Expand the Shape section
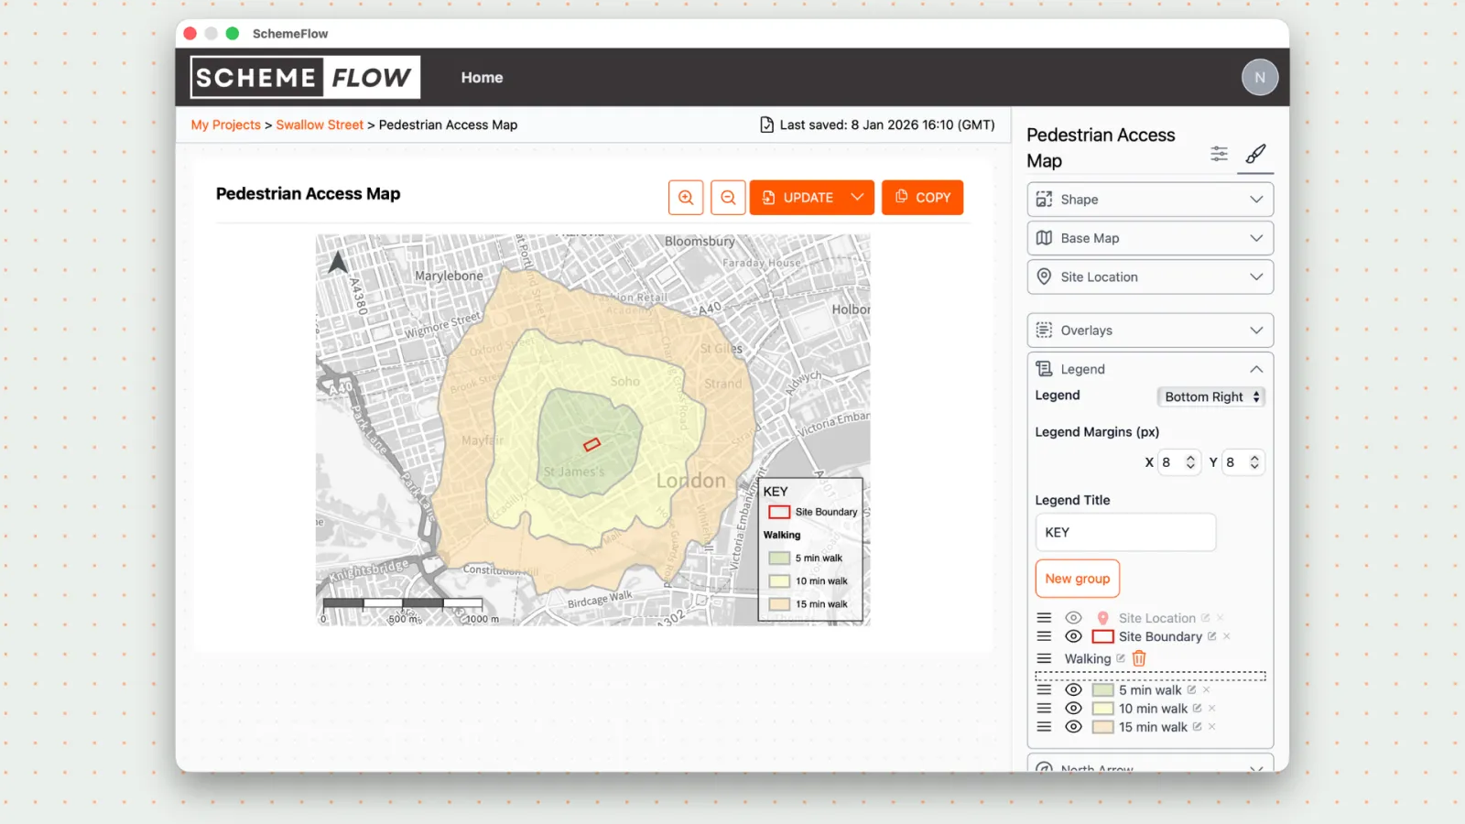1465x824 pixels. tap(1150, 200)
